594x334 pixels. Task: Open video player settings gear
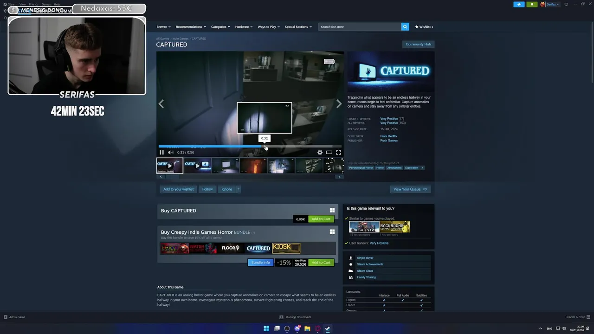click(x=320, y=152)
